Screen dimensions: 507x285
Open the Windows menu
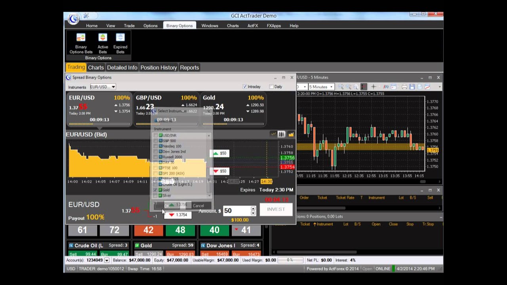[210, 26]
